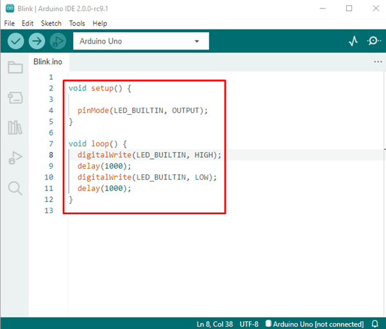This screenshot has height=329, width=386.
Task: Click the Arduino IDE logo in title bar
Action: coord(10,8)
